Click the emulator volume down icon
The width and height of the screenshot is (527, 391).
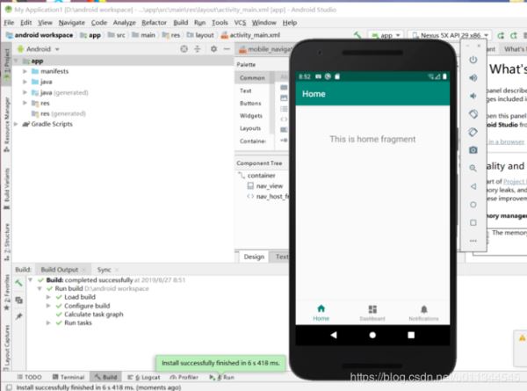pos(473,96)
